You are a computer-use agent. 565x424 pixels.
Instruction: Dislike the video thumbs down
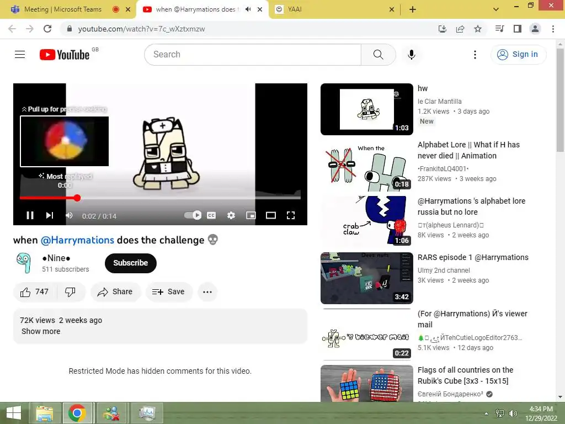71,291
